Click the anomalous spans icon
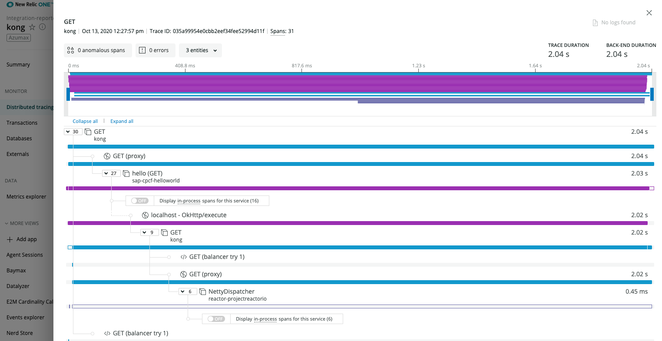Viewport: 662px width, 341px height. (71, 50)
